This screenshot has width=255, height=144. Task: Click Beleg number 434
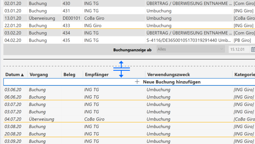66,33
